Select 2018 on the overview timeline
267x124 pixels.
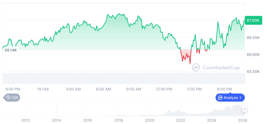point(118,120)
